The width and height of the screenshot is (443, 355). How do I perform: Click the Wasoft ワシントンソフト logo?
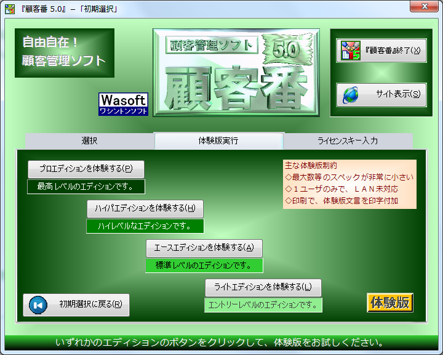coord(123,104)
